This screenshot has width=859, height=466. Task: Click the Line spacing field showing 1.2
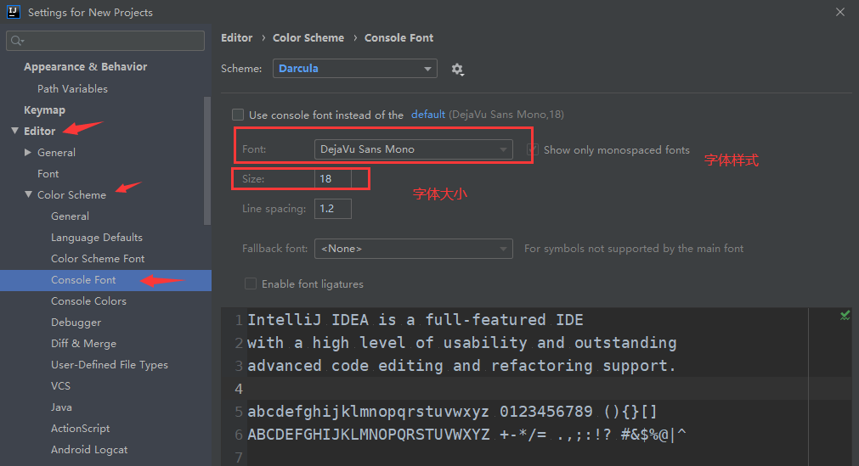(332, 209)
